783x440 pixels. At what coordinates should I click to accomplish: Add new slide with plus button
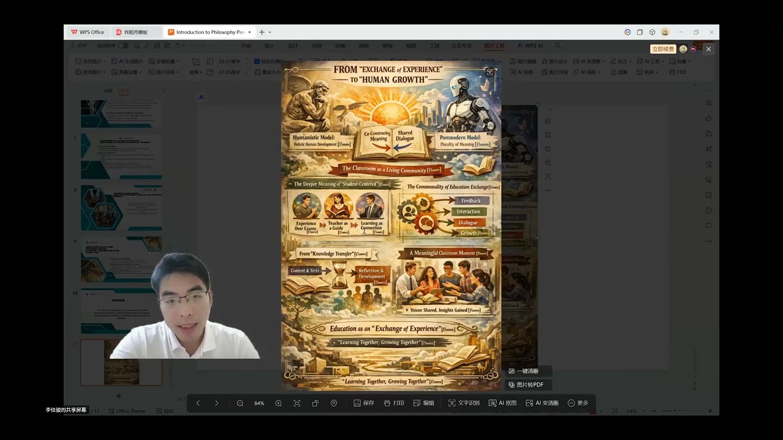tap(119, 396)
